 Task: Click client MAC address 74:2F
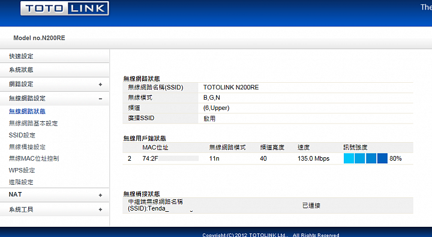150,158
